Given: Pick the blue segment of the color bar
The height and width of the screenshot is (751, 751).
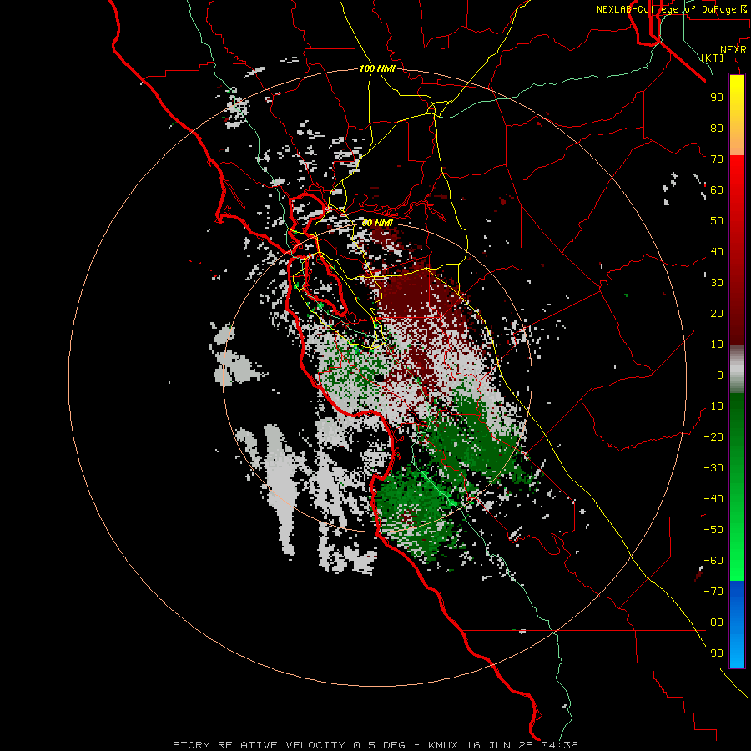Looking at the screenshot, I should tap(737, 624).
